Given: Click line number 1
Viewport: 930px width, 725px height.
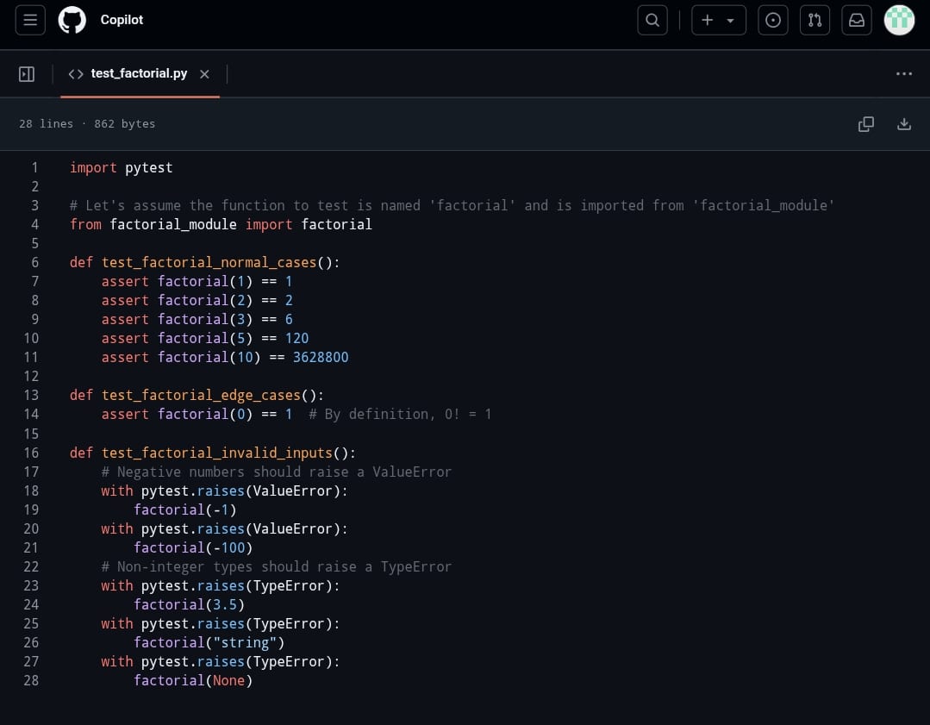Looking at the screenshot, I should click(35, 168).
